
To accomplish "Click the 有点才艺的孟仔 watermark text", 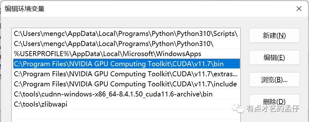I will coord(273,108).
